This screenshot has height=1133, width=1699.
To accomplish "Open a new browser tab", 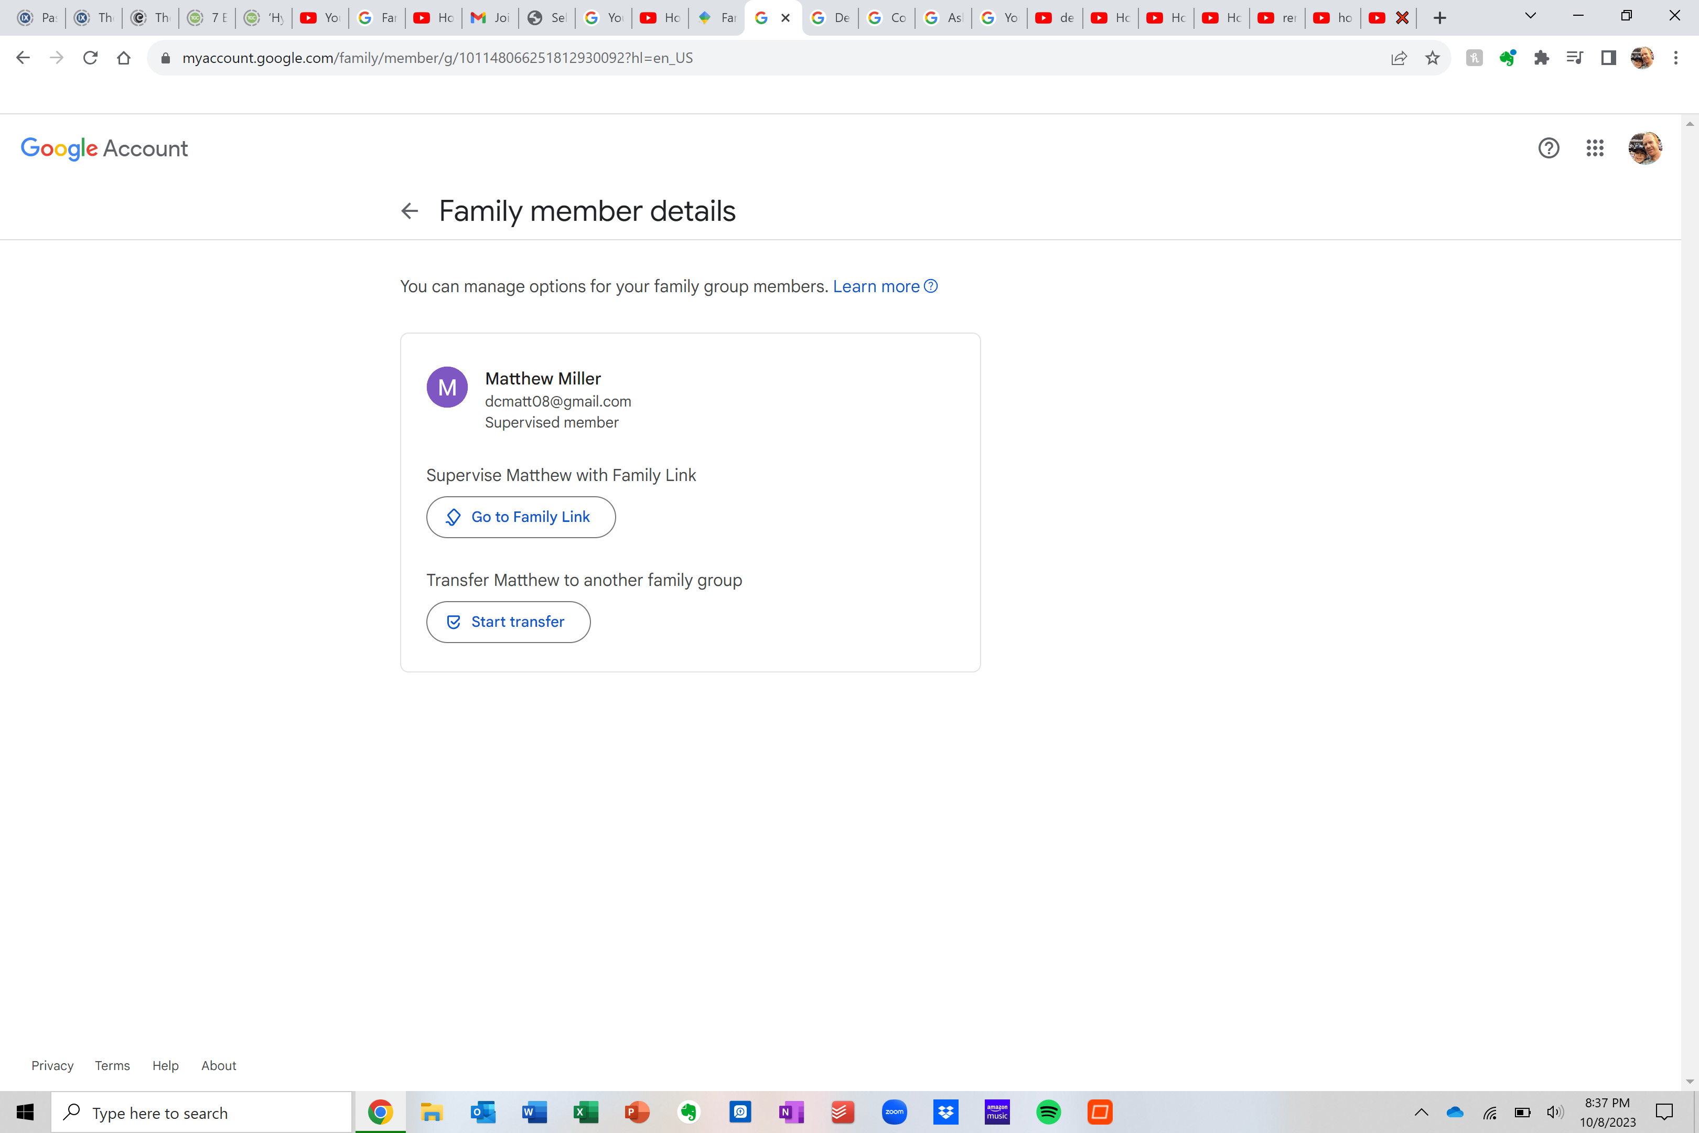I will [1439, 18].
